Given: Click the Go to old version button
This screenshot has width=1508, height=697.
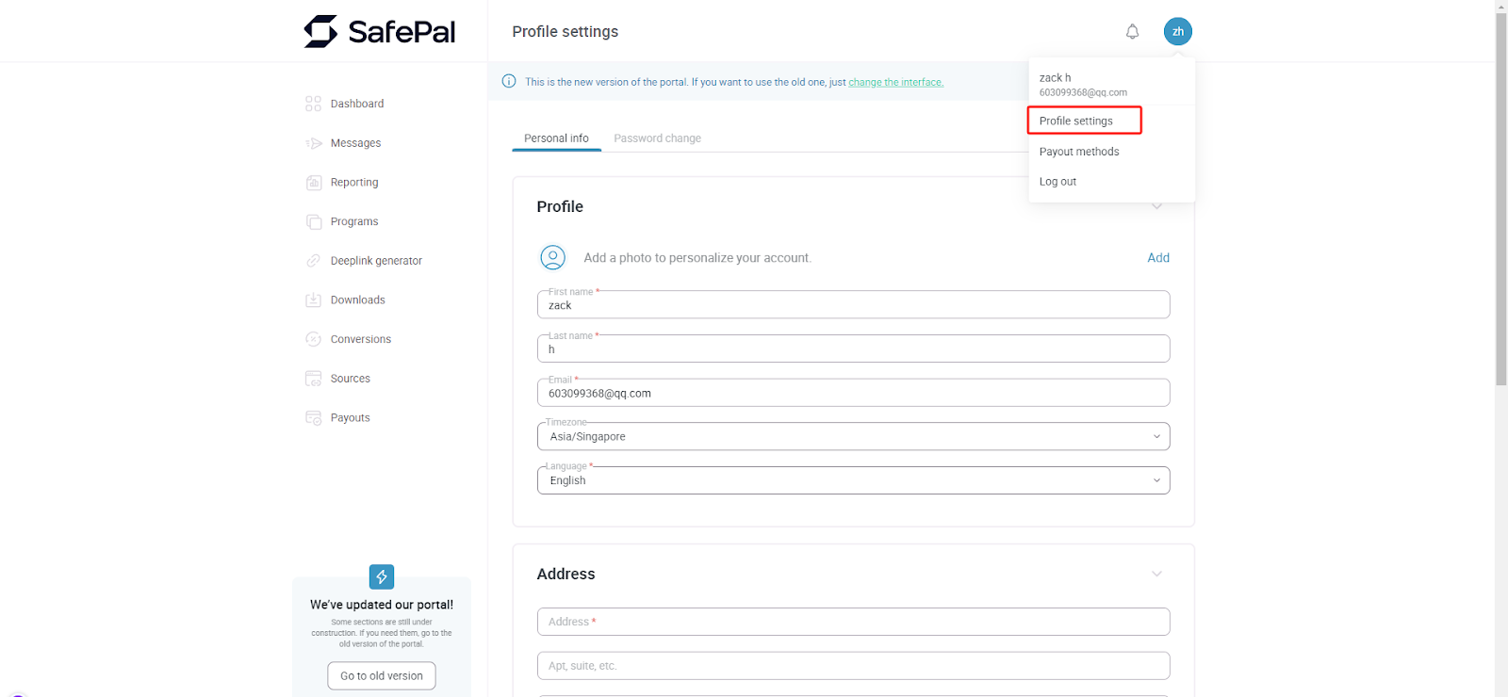Looking at the screenshot, I should tap(382, 676).
